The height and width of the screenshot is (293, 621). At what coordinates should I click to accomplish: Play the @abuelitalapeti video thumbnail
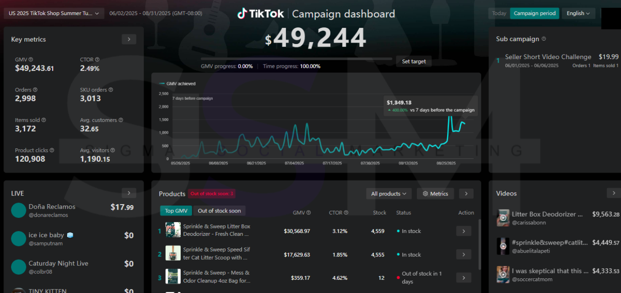pos(503,246)
